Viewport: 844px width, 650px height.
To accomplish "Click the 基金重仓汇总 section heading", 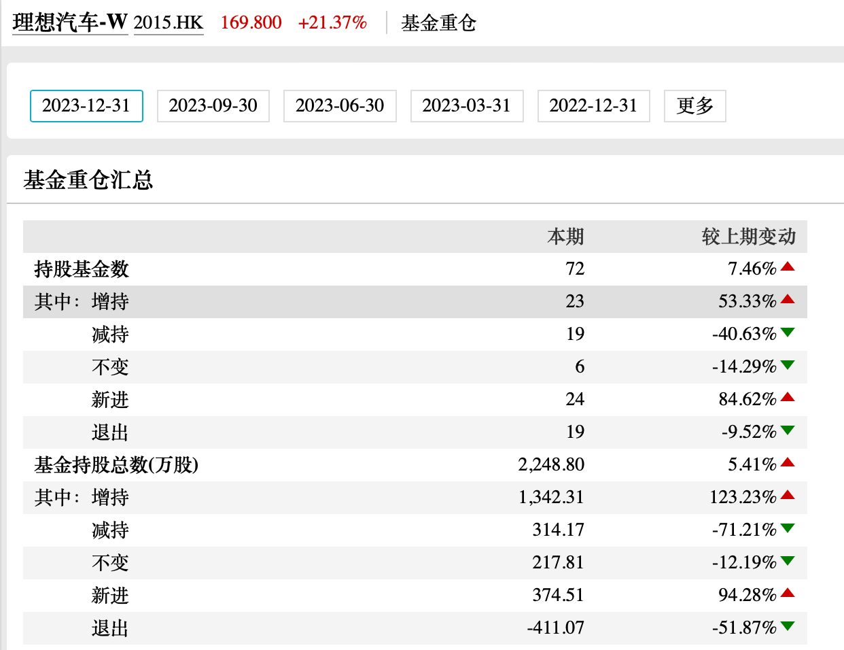I will click(x=88, y=180).
